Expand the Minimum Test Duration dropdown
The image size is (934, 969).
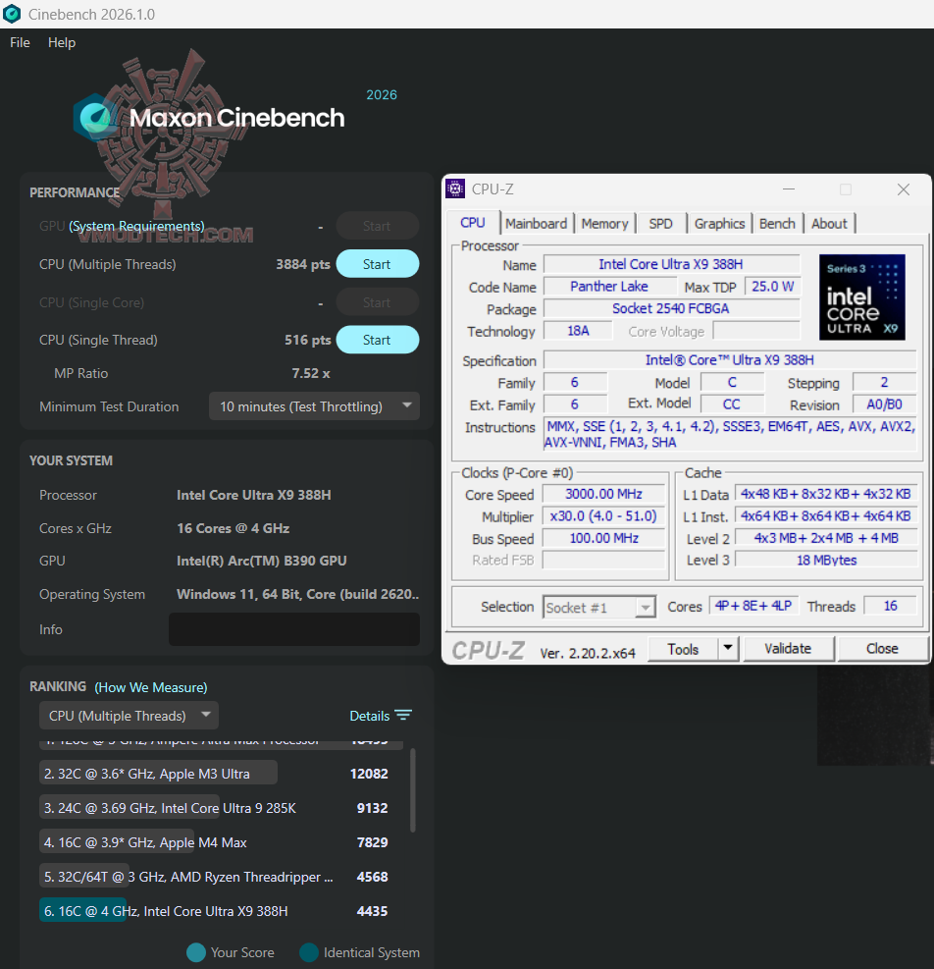tap(314, 406)
